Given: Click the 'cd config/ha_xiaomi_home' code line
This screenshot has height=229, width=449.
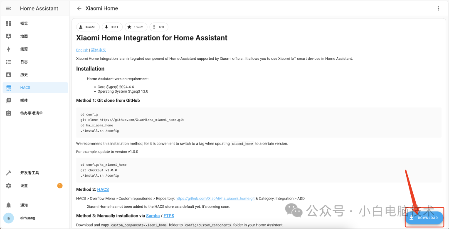Looking at the screenshot, I should pyautogui.click(x=104, y=165).
